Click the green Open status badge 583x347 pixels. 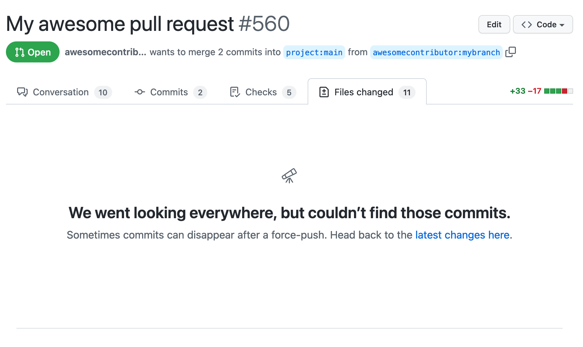point(33,52)
